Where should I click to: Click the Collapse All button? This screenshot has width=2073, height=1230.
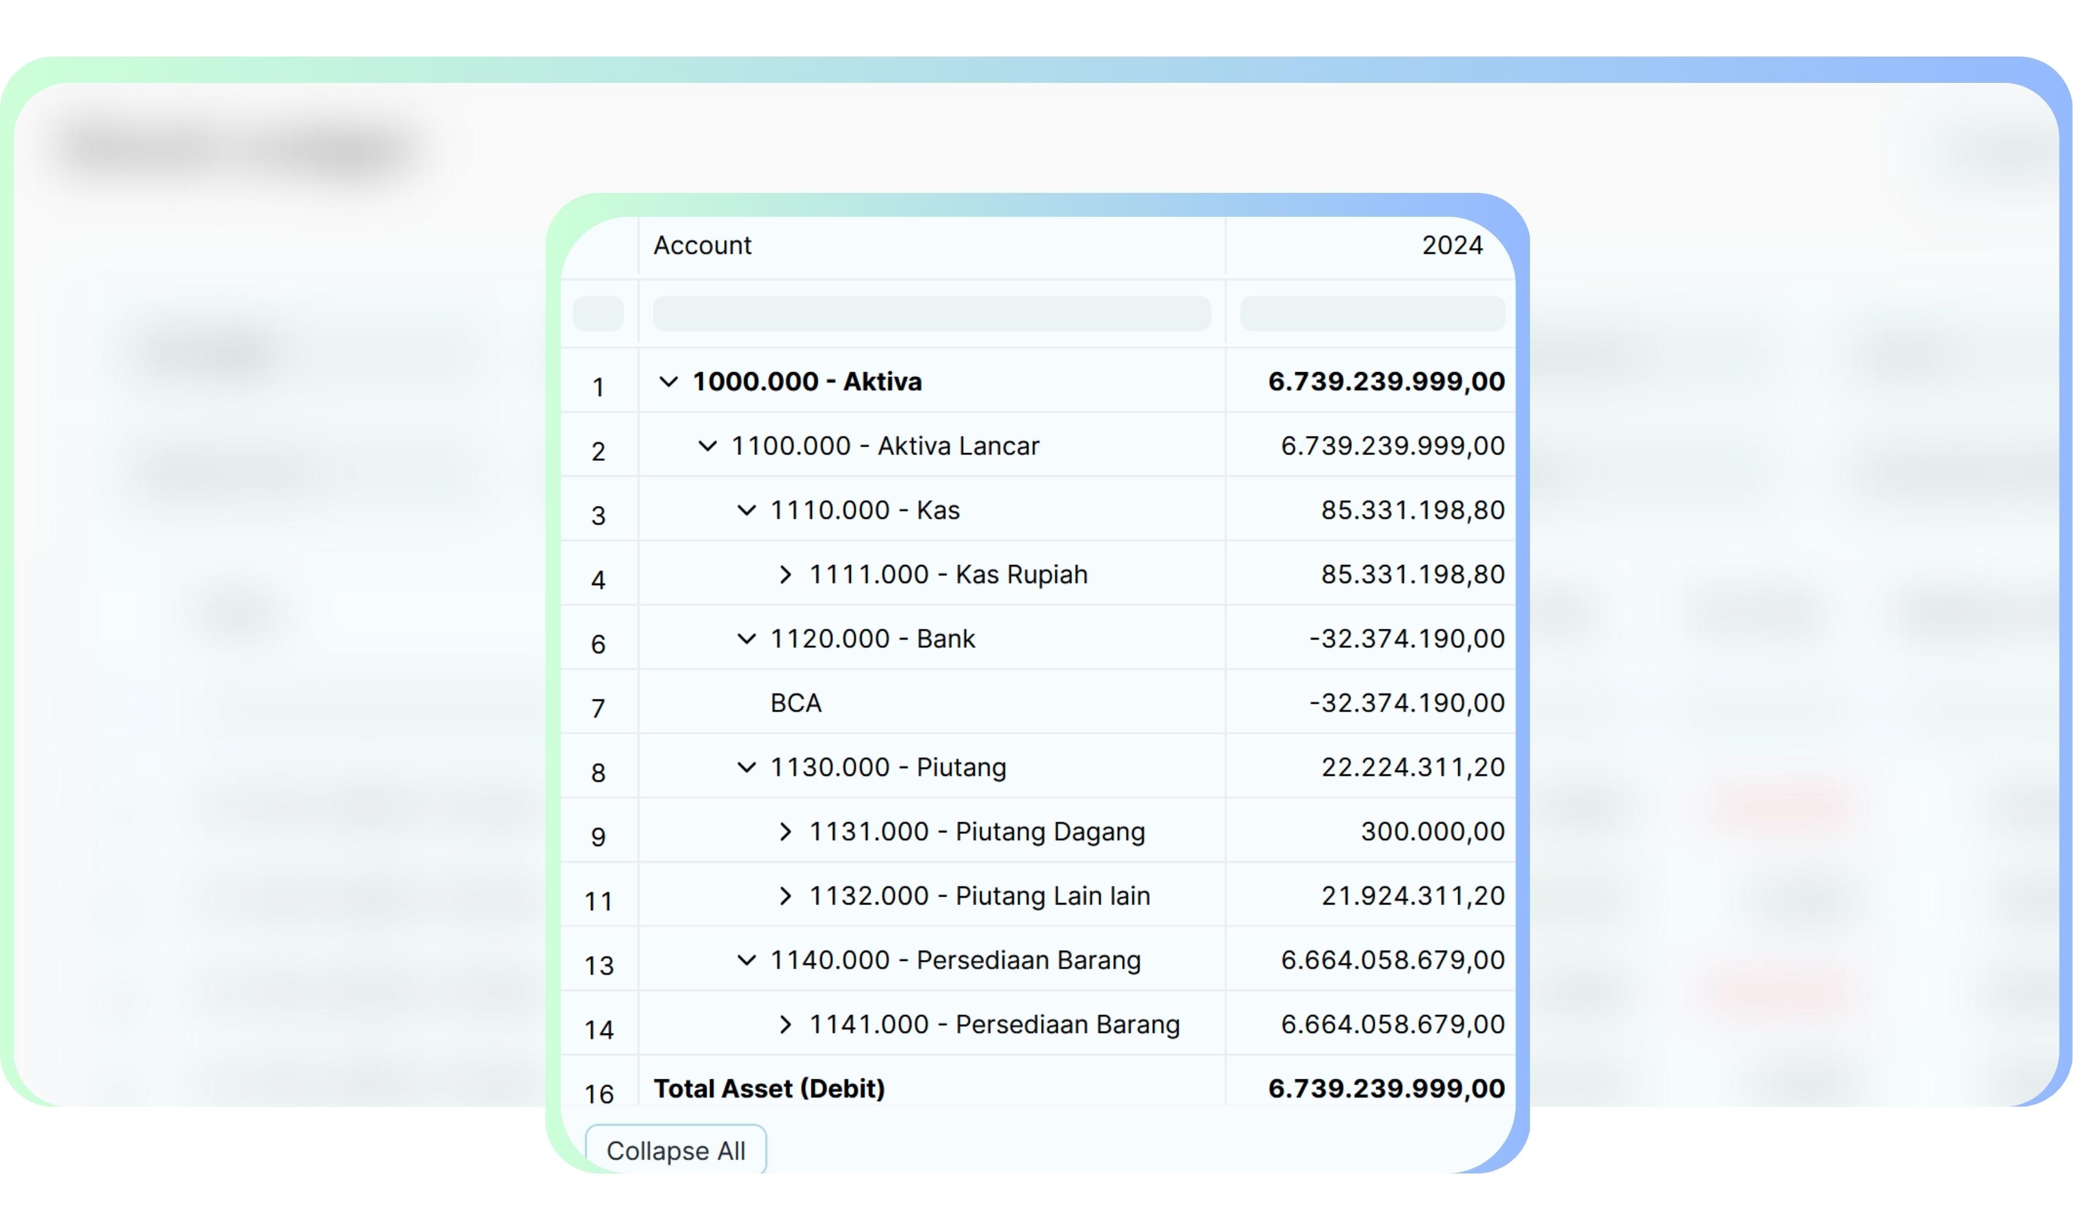coord(676,1150)
